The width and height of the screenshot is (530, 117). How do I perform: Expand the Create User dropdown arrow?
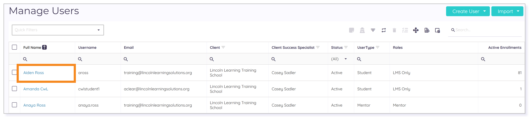[484, 11]
